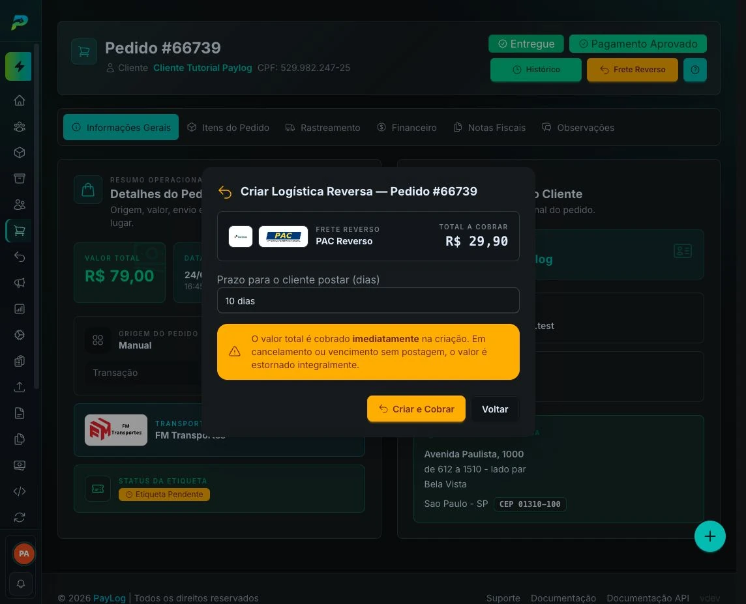This screenshot has height=604, width=746.
Task: Click the shopping bag icon in Resumo Operacional
Action: point(88,190)
